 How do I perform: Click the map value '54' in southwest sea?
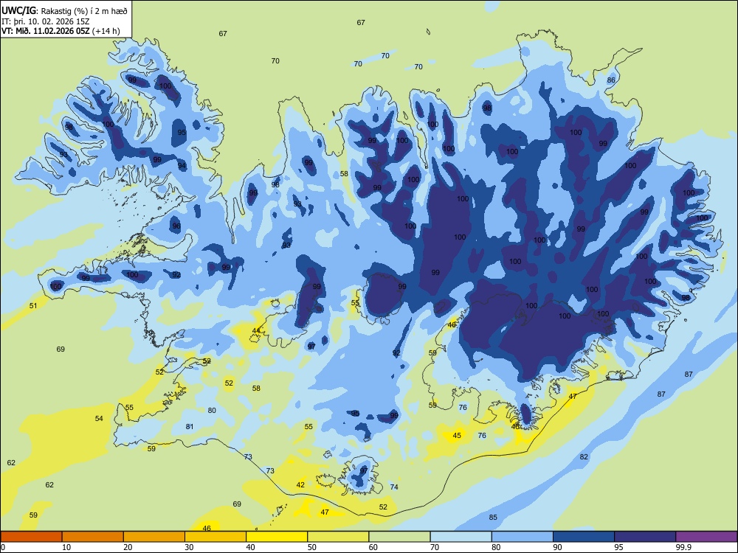click(x=99, y=418)
